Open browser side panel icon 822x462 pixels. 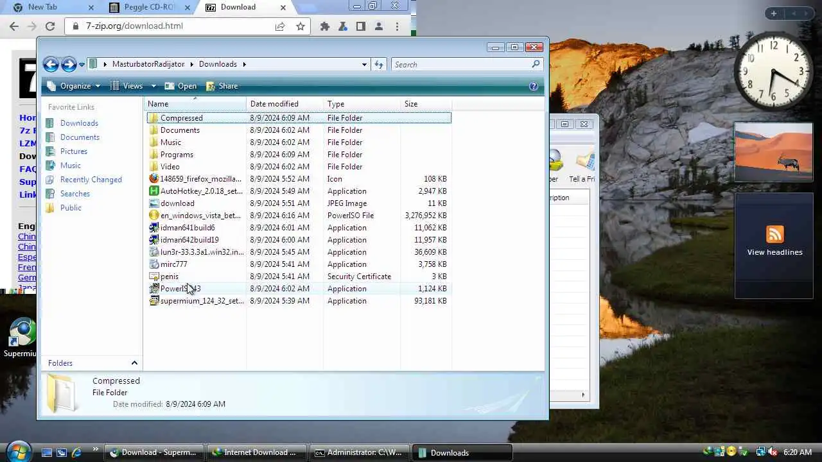[361, 26]
